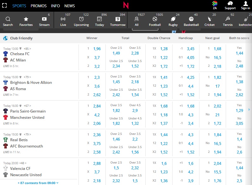The width and height of the screenshot is (252, 185).
Task: Select All sports icon
Action: click(136, 19)
